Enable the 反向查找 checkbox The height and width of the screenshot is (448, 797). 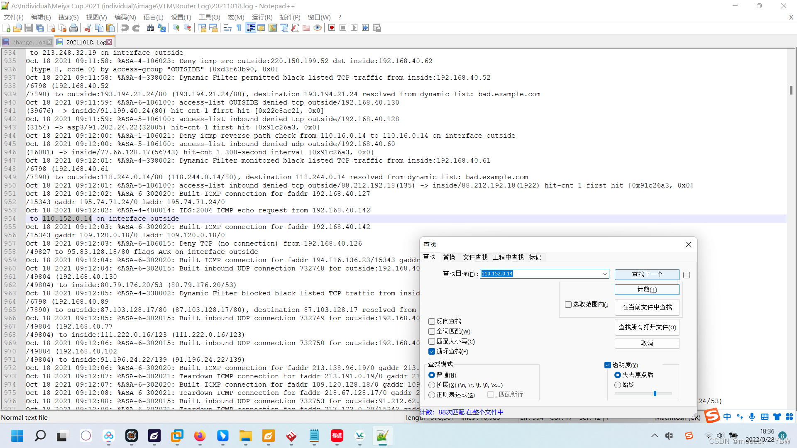432,321
